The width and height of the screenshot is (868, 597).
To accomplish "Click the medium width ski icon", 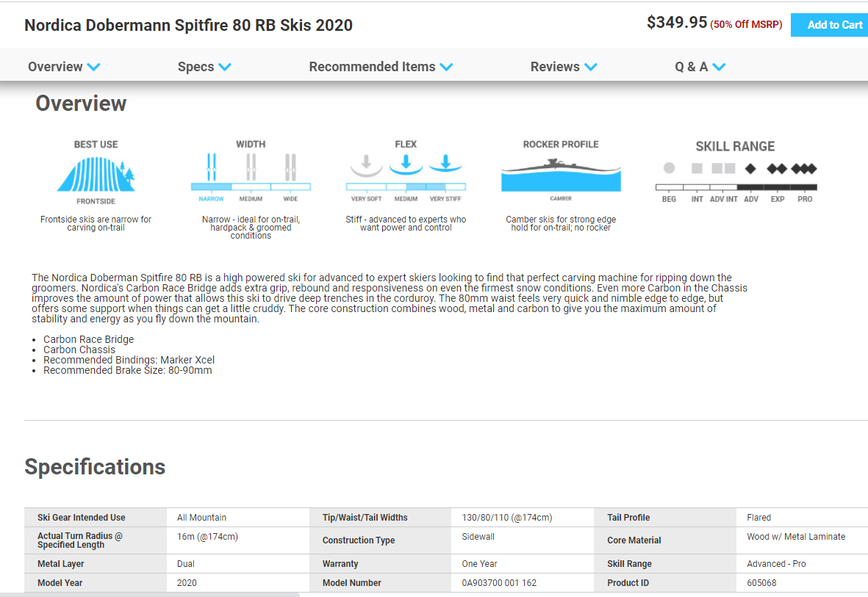I will 251,167.
